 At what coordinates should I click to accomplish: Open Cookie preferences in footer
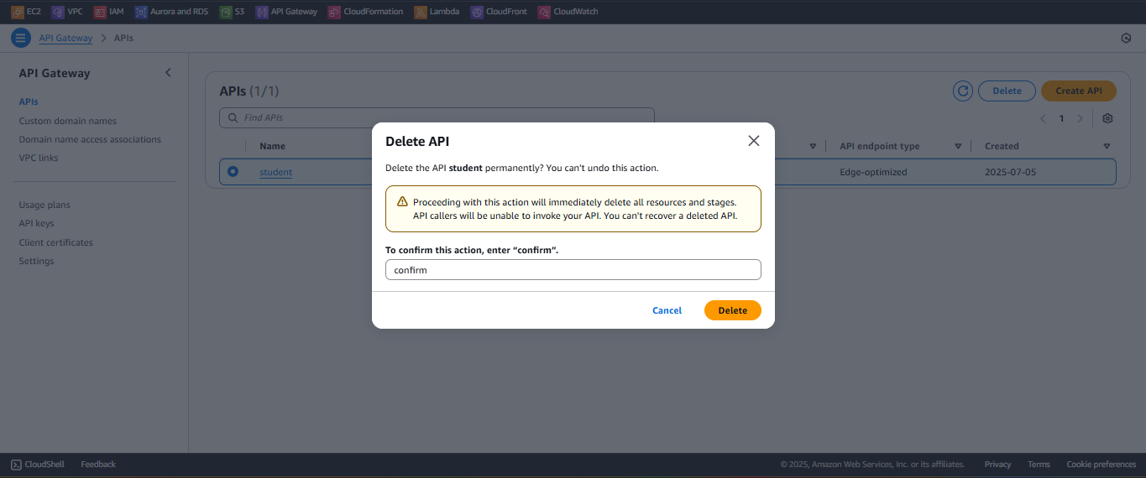click(1102, 464)
